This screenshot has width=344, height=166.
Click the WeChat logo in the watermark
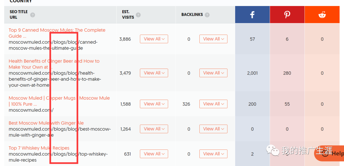coord(273,151)
